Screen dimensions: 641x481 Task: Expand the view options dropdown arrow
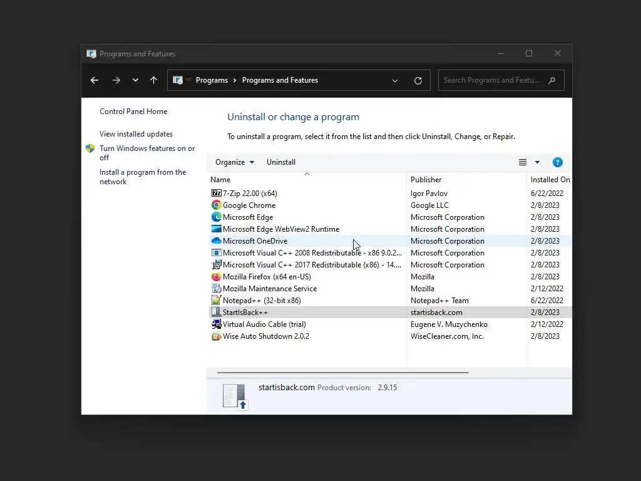tap(537, 162)
